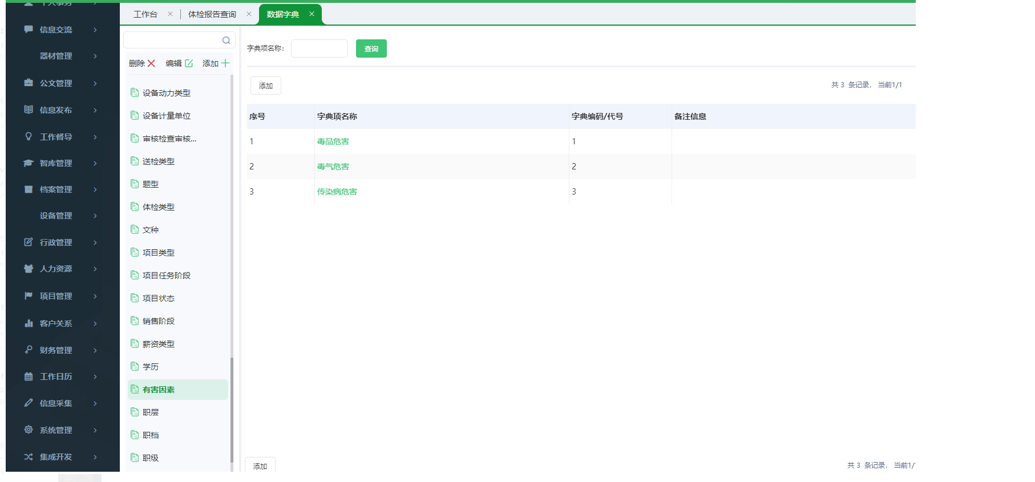
Task: Click the tree panel search input box
Action: coord(179,40)
